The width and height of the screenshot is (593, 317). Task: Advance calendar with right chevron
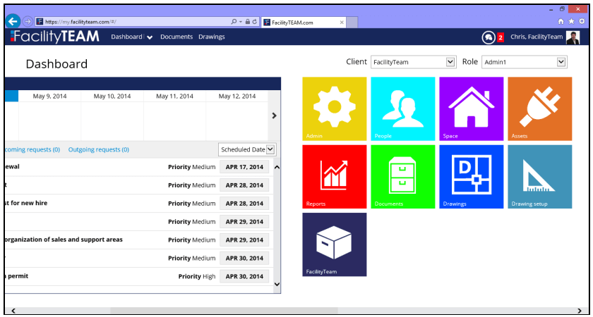(275, 116)
